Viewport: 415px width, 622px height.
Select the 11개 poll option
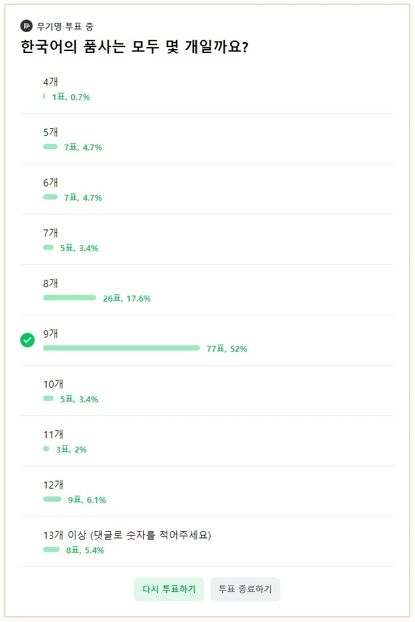207,441
